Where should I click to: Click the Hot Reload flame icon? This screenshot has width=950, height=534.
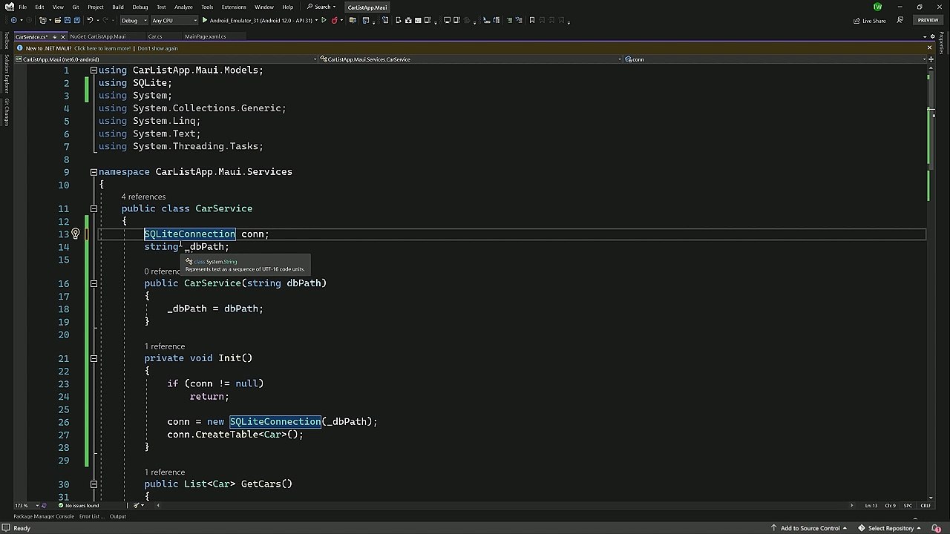[x=335, y=20]
